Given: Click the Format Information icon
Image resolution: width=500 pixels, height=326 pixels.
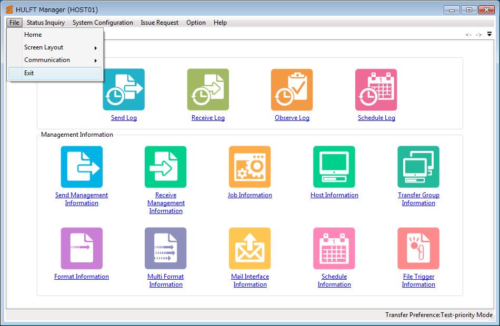Looking at the screenshot, I should [x=82, y=248].
